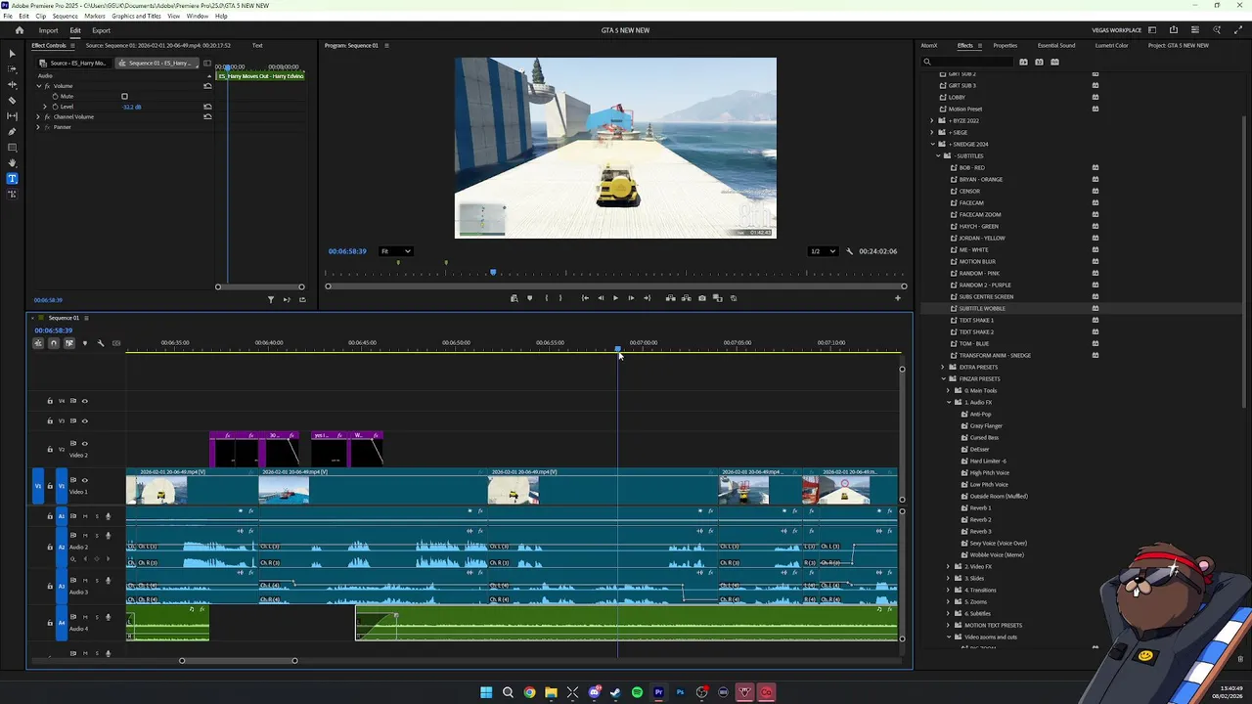Select the Hand tool
The width and height of the screenshot is (1252, 704).
(x=12, y=162)
